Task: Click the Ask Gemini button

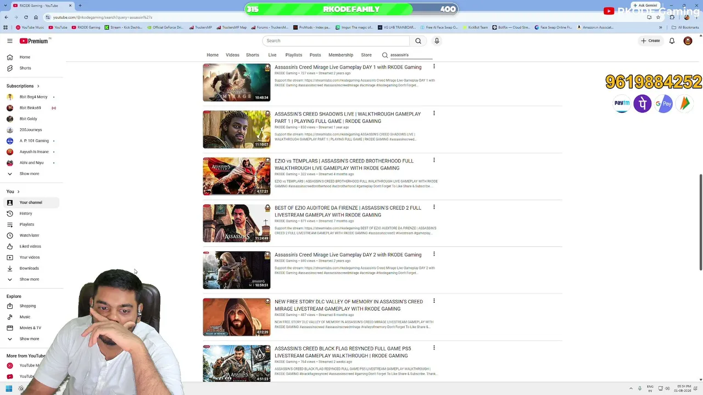Action: pyautogui.click(x=645, y=5)
